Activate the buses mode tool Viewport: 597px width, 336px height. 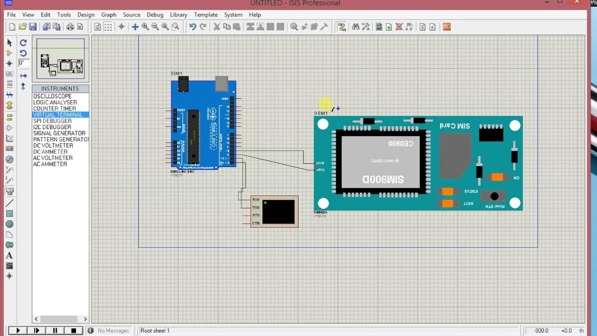(x=9, y=95)
